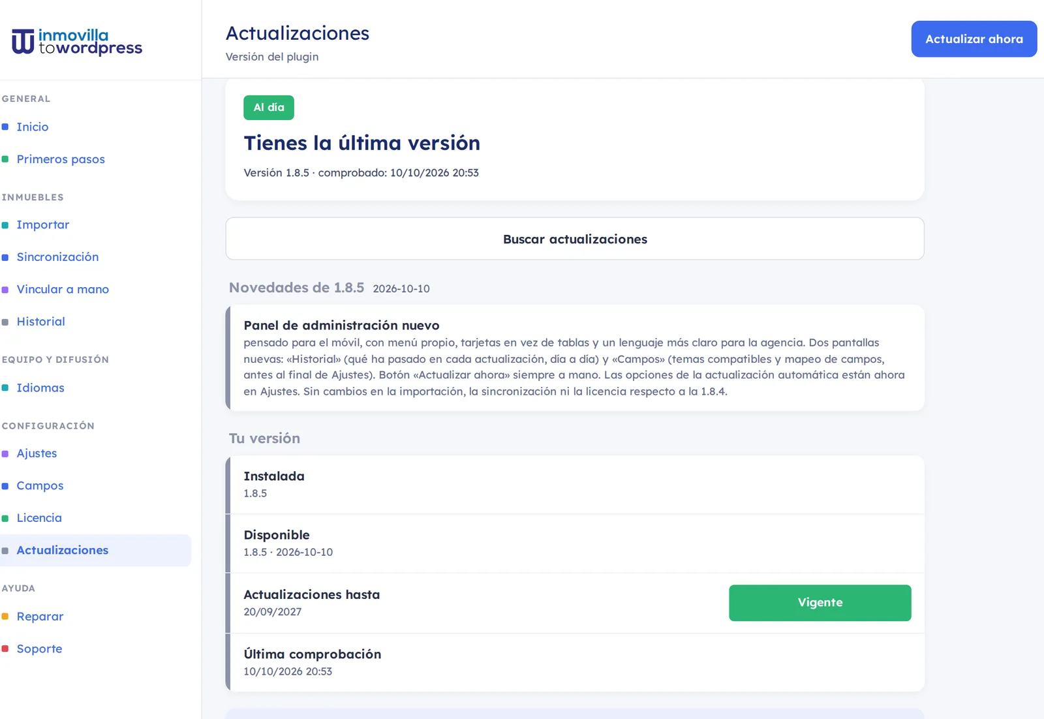
Task: Click the text Versión 1.8.5 · comprobado: 10/10/2026 20:53
Action: point(361,173)
